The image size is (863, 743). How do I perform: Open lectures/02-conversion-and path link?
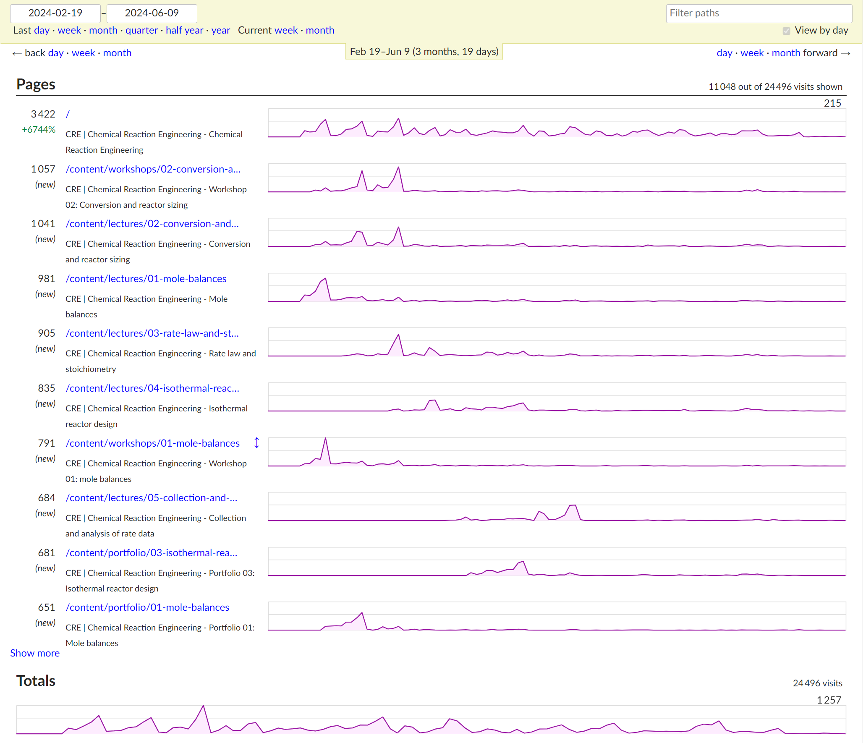click(x=152, y=224)
